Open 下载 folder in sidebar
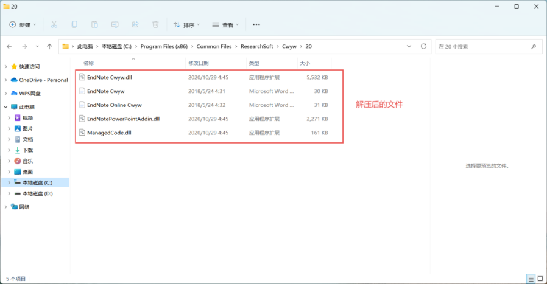The height and width of the screenshot is (284, 547). (27, 150)
